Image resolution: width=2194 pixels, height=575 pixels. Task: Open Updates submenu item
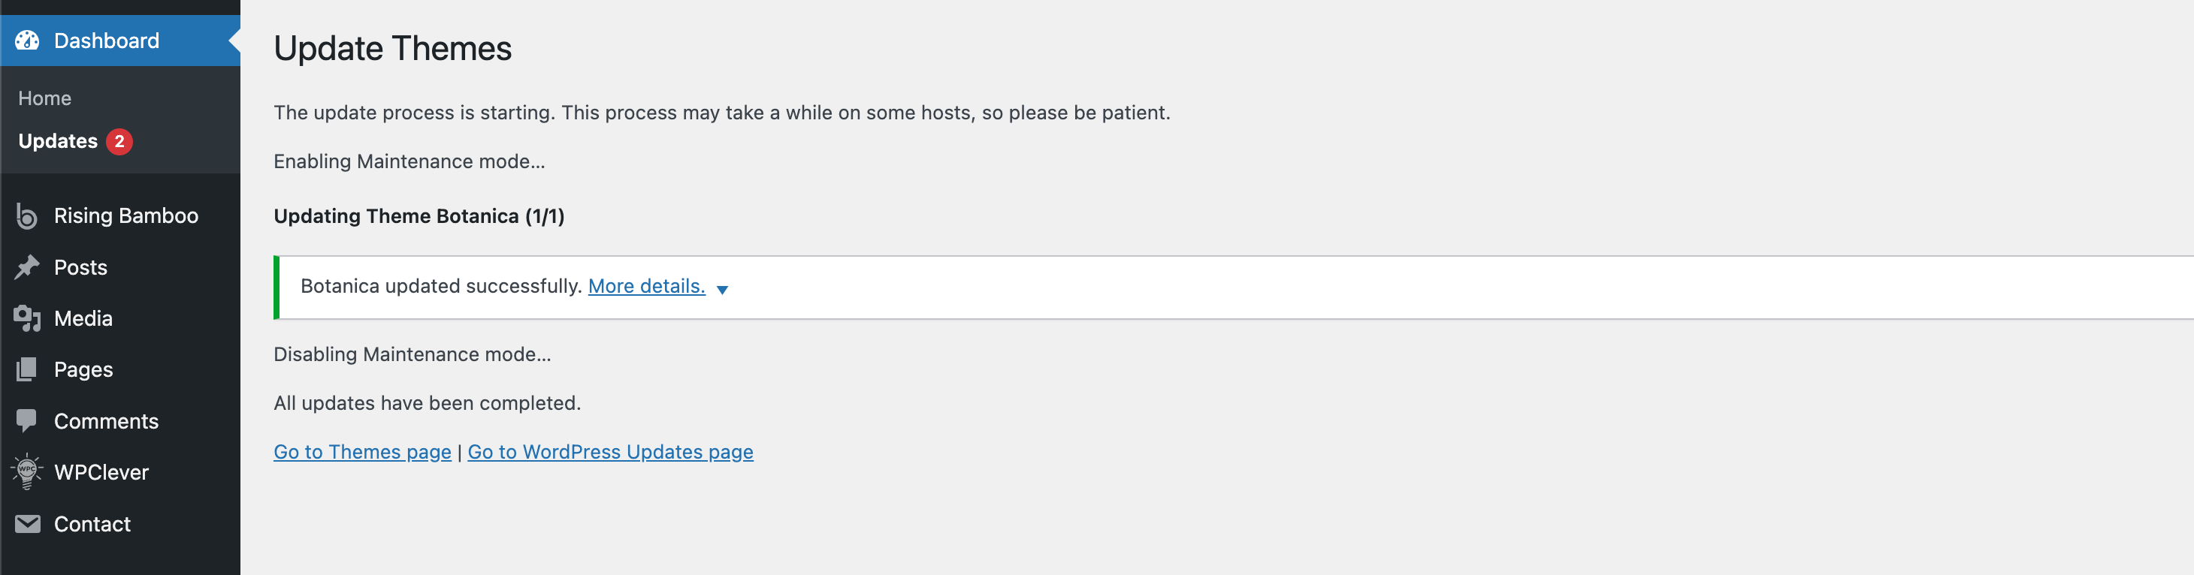coord(58,141)
